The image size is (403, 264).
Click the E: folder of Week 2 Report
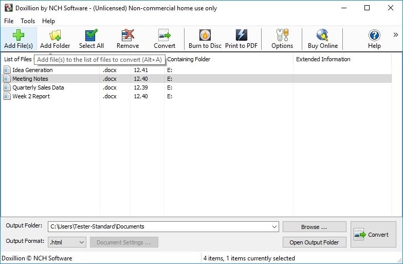pos(170,96)
